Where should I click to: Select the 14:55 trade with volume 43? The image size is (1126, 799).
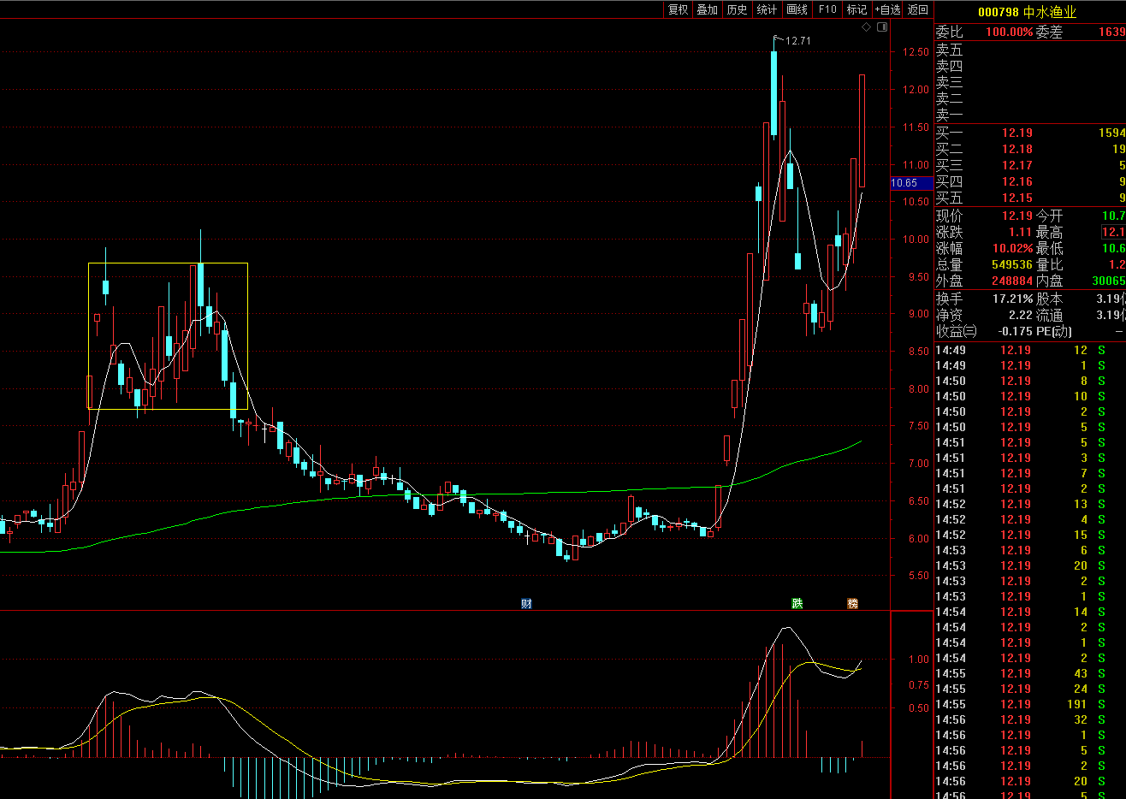(1030, 673)
